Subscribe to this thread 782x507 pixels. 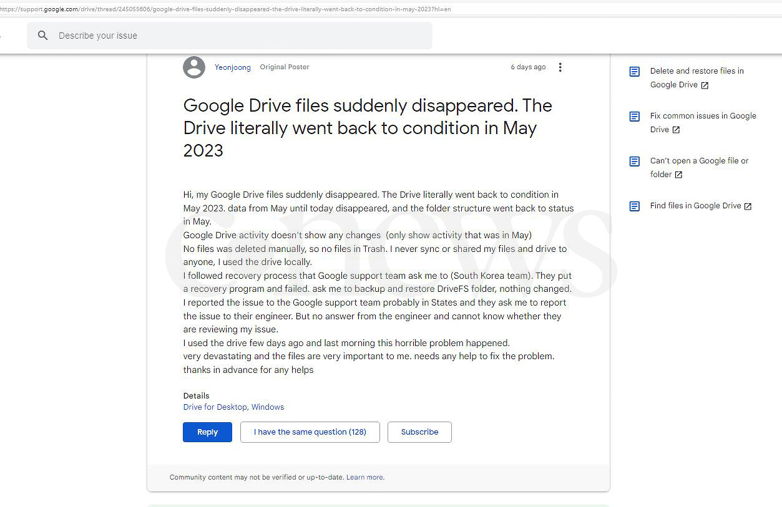pos(419,432)
